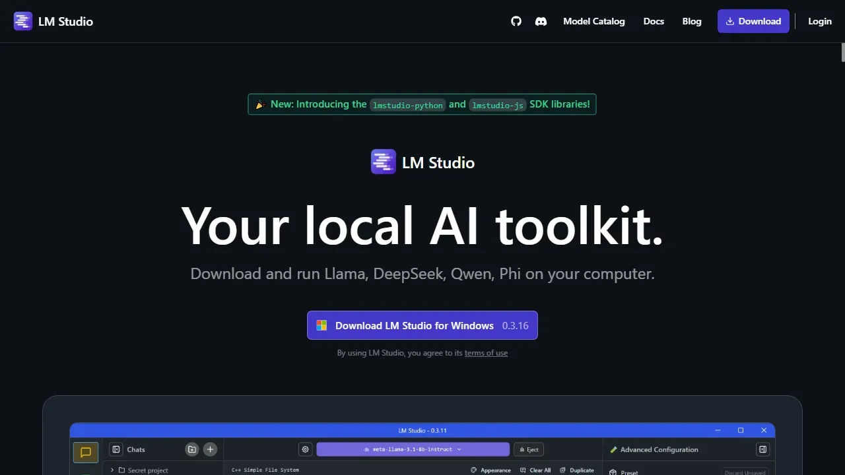
Task: Click the lmstudio-js code label
Action: click(x=497, y=105)
